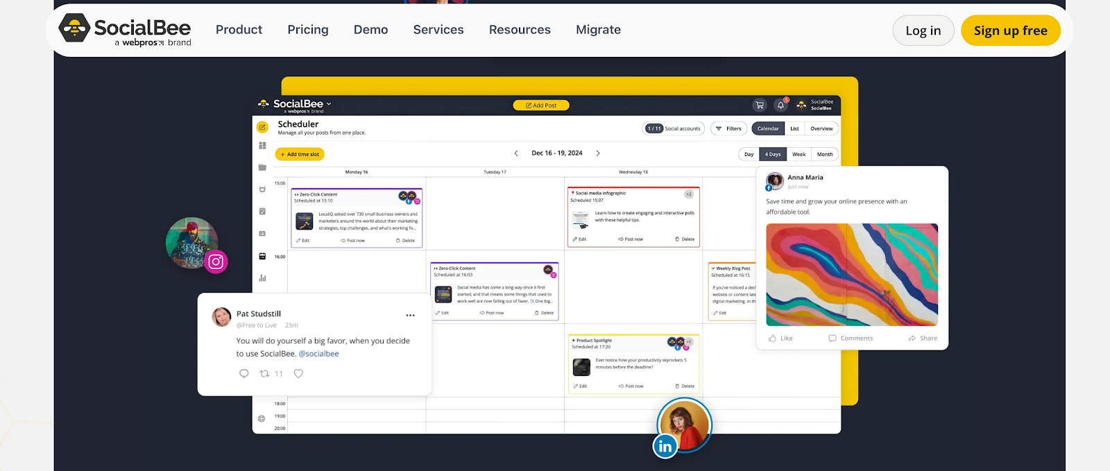Click the alarm clock icon in the sidebar
Image resolution: width=1110 pixels, height=471 pixels.
click(x=262, y=189)
